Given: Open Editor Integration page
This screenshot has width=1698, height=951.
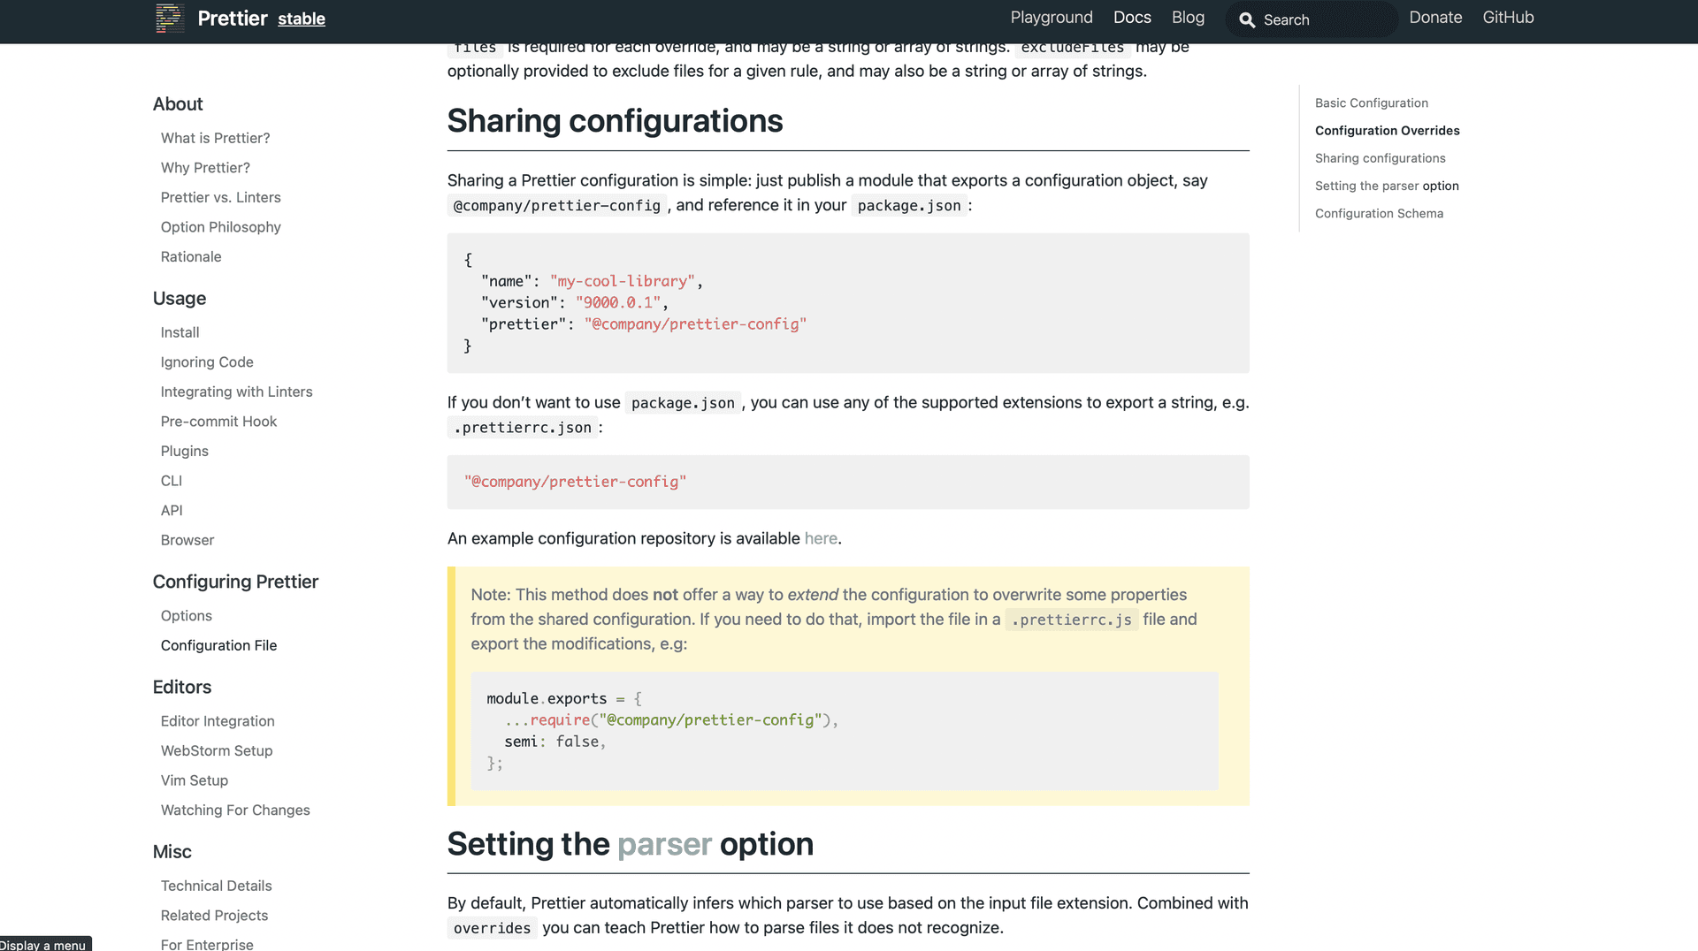Looking at the screenshot, I should click(x=218, y=721).
